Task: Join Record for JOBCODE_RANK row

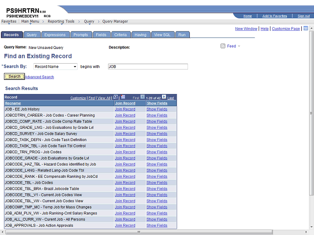Action: (125, 176)
